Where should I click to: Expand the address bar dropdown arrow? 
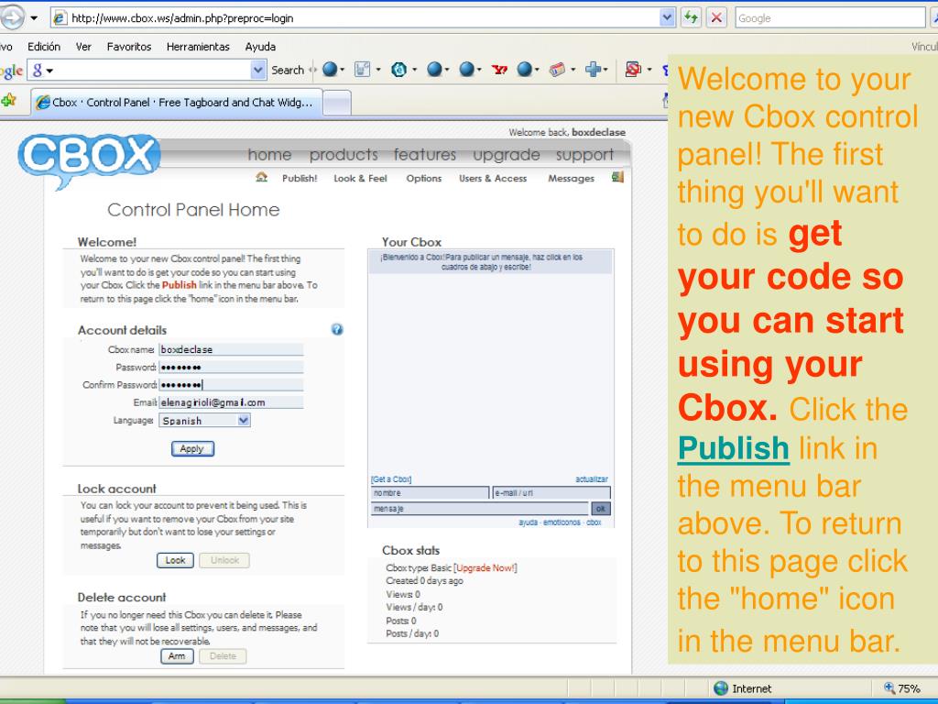coord(667,18)
